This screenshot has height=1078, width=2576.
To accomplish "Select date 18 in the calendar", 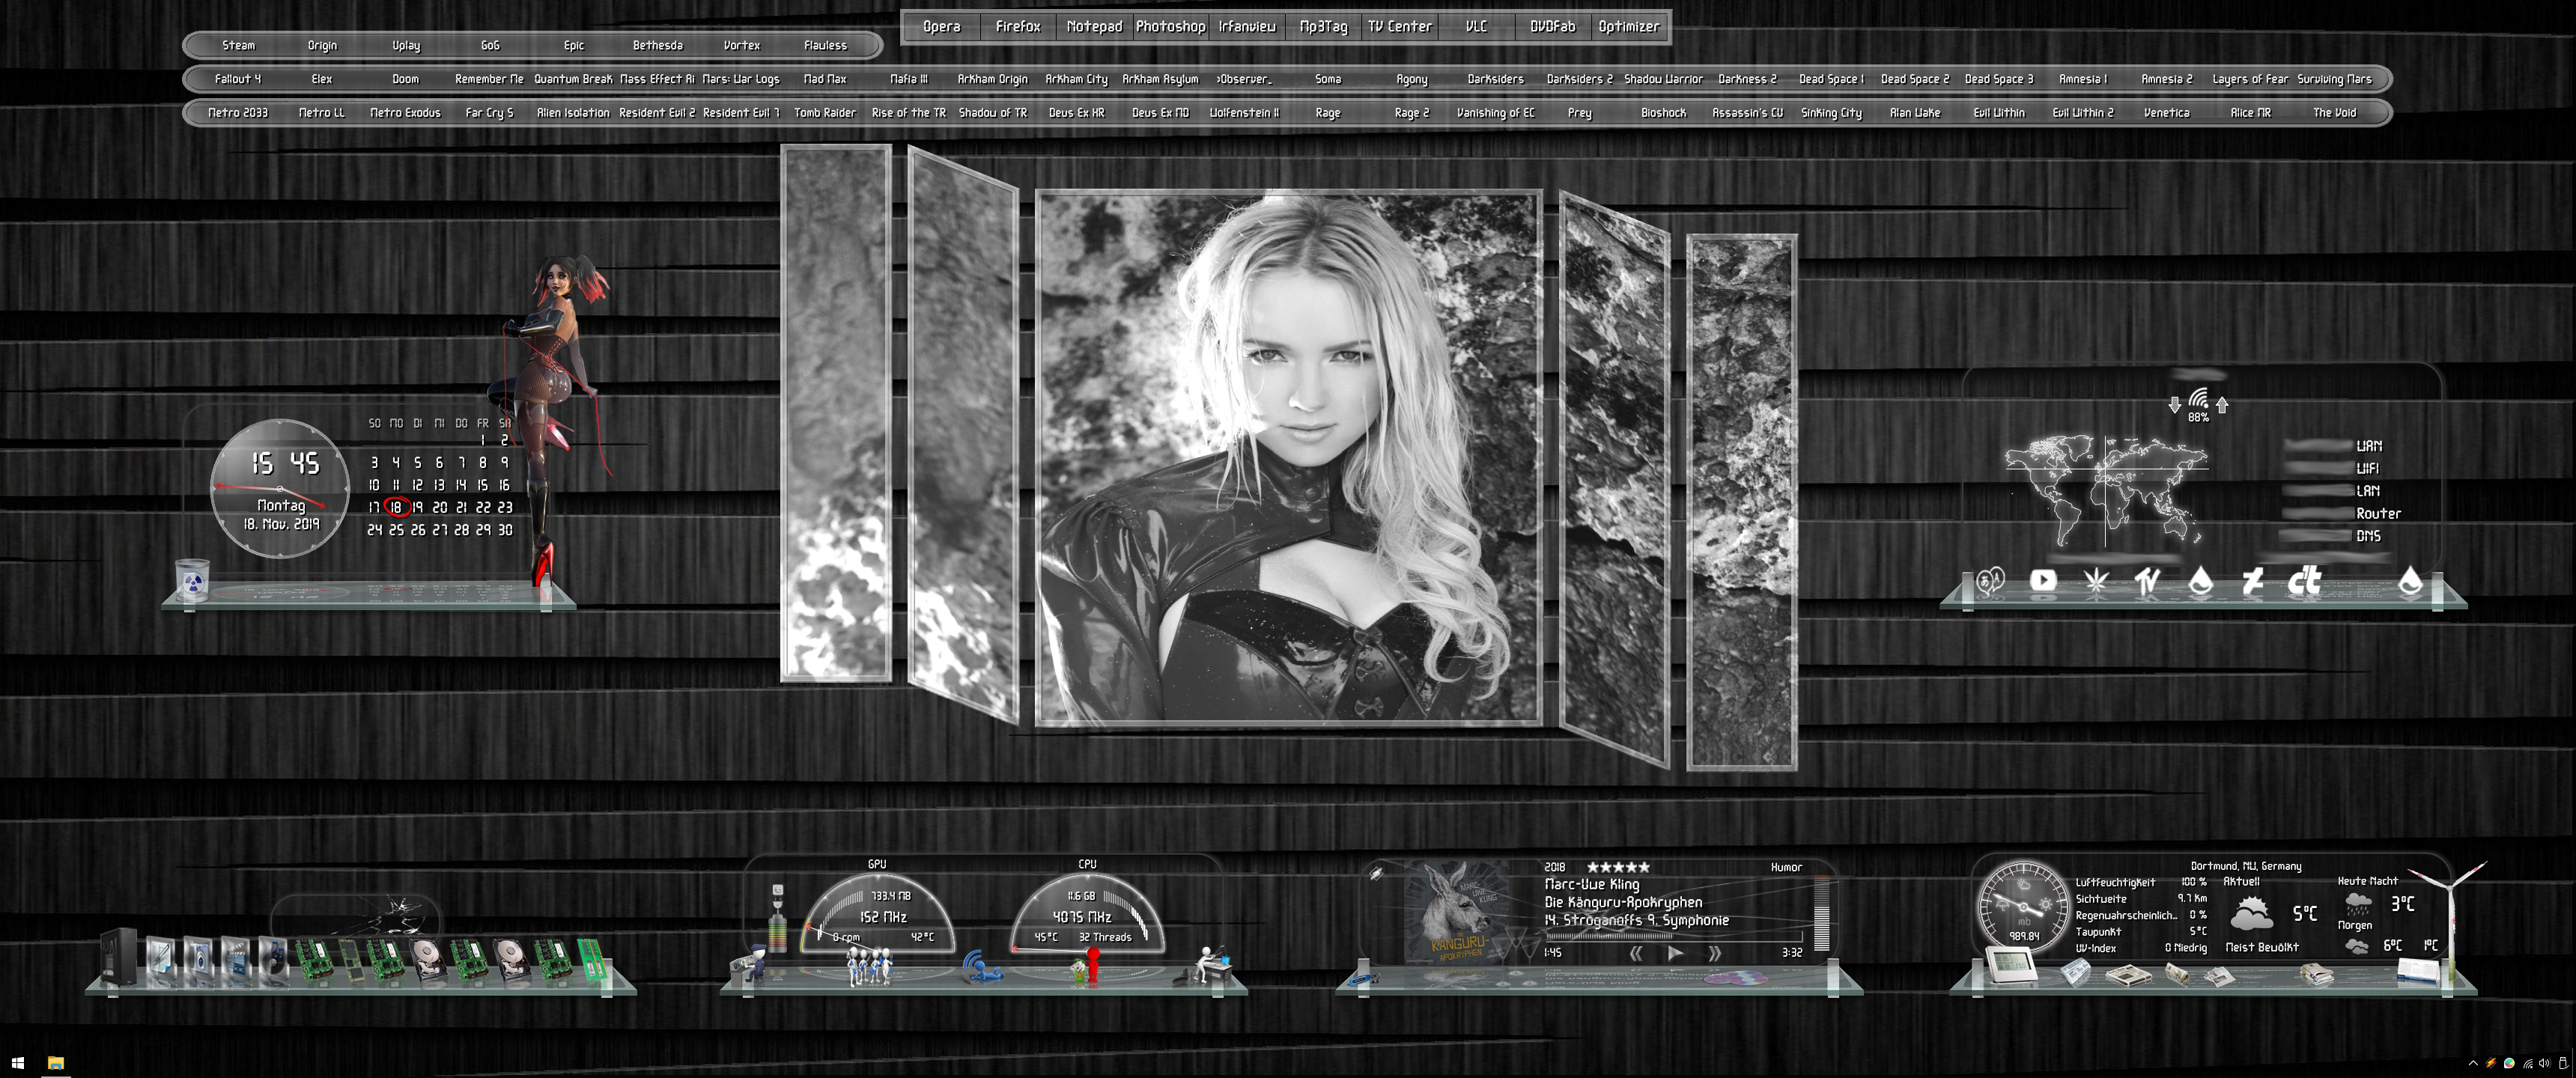I will 396,507.
